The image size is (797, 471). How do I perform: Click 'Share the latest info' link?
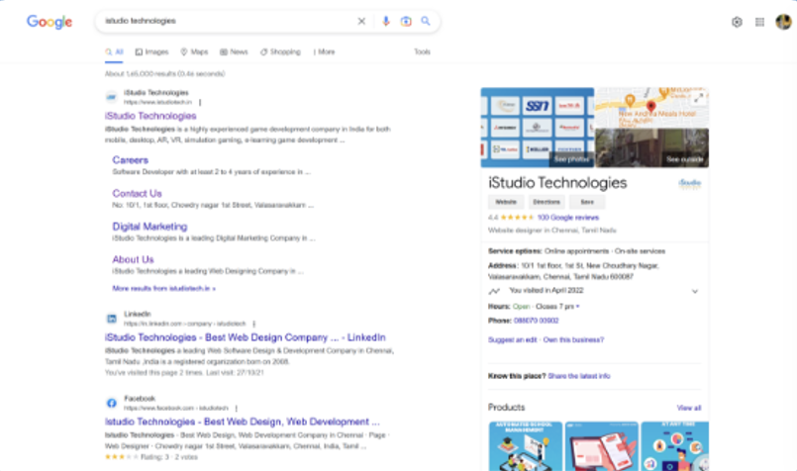pos(579,376)
